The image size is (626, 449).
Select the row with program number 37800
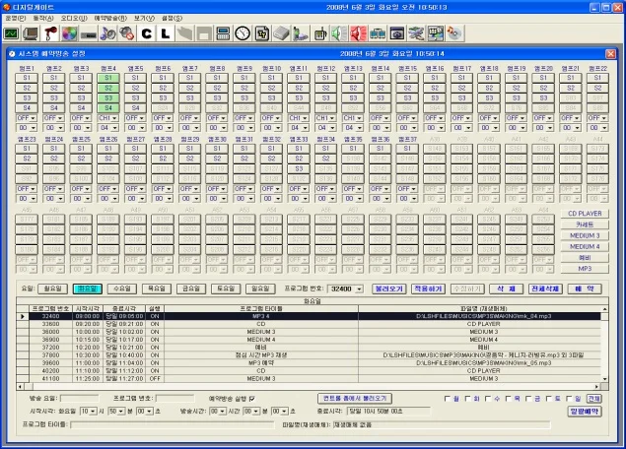coord(309,355)
